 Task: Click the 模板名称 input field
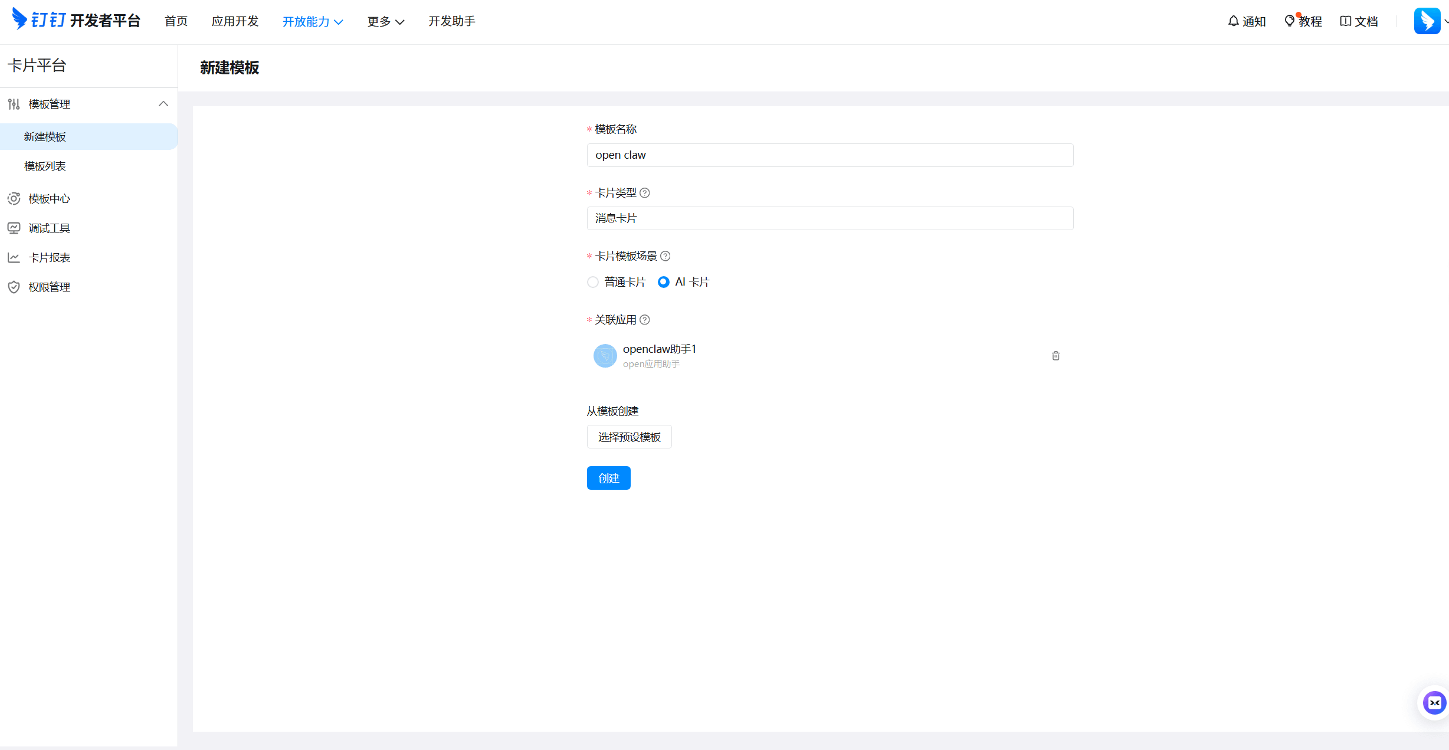click(x=830, y=155)
